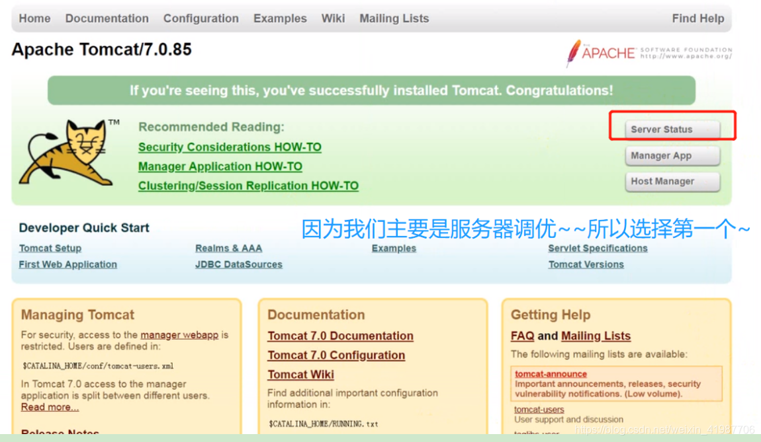Screen dimensions: 761x442
Task: Open Tomcat 7.0 Configuration link
Action: pos(336,355)
